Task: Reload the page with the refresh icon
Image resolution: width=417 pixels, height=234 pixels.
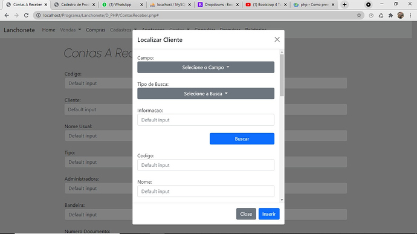Action: [x=26, y=16]
